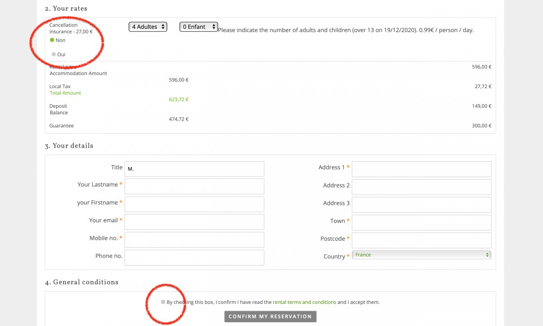Click into the Firstname text box
The width and height of the screenshot is (543, 326).
coord(194,204)
